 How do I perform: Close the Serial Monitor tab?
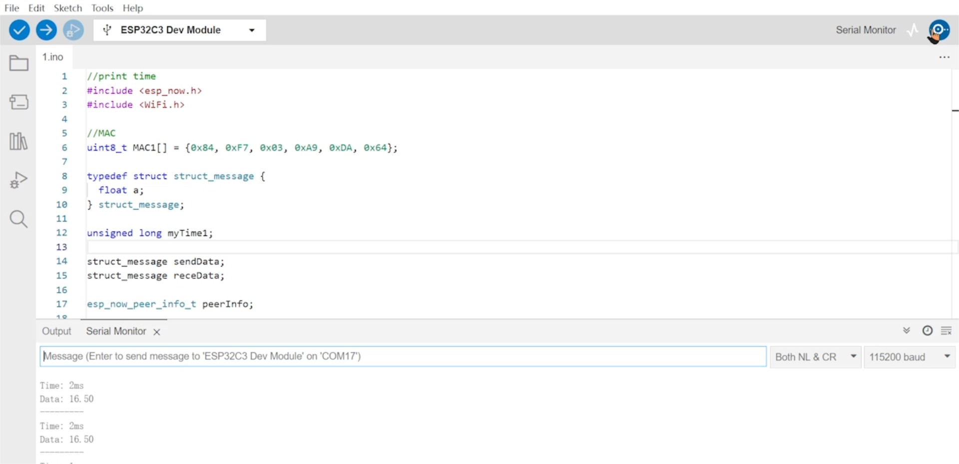point(157,332)
